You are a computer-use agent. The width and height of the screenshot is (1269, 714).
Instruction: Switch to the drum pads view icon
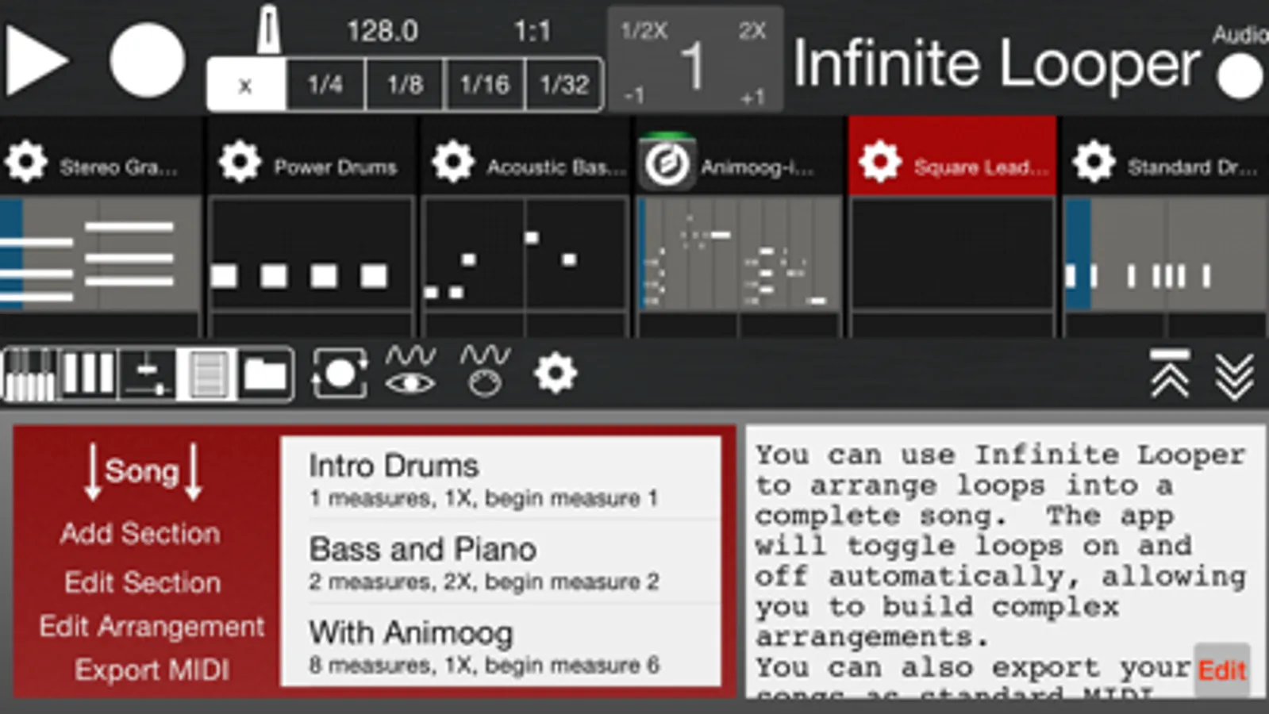click(x=88, y=374)
